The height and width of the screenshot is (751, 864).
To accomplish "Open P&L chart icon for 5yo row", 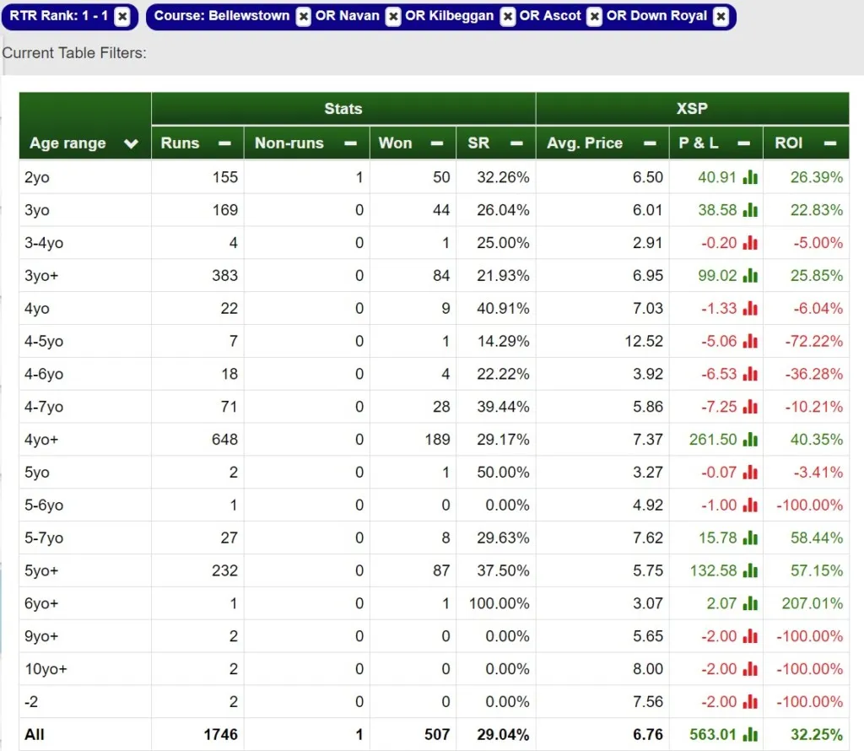I will tap(750, 473).
